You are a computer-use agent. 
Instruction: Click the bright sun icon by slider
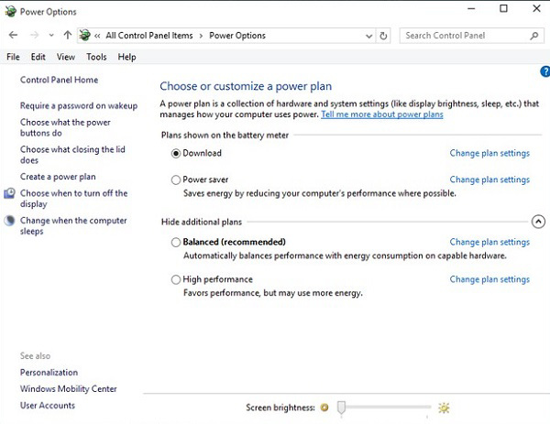pos(445,408)
